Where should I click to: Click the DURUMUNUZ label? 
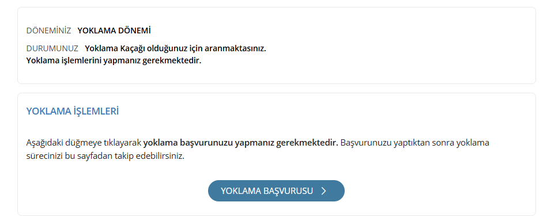[52, 48]
